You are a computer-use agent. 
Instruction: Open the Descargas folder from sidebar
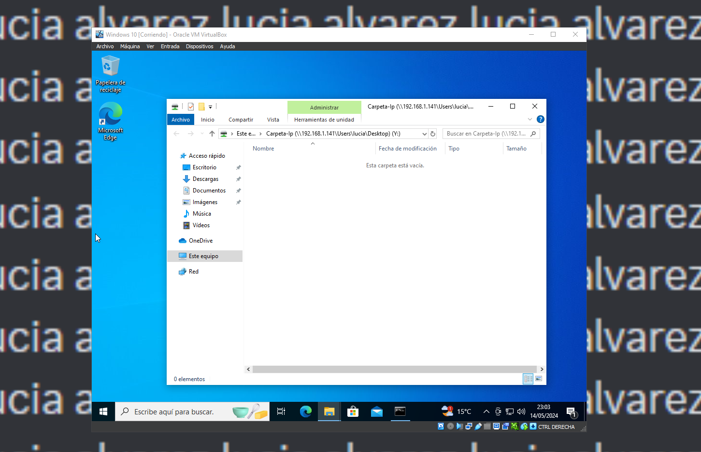click(x=205, y=178)
